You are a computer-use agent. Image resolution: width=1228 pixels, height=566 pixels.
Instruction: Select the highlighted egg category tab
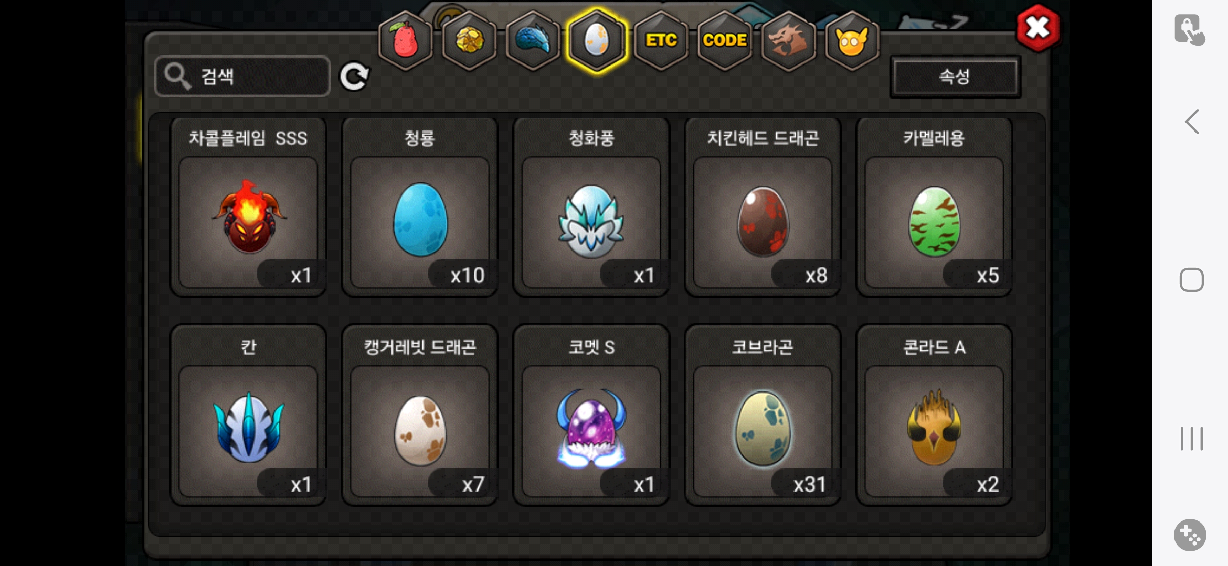pos(597,40)
